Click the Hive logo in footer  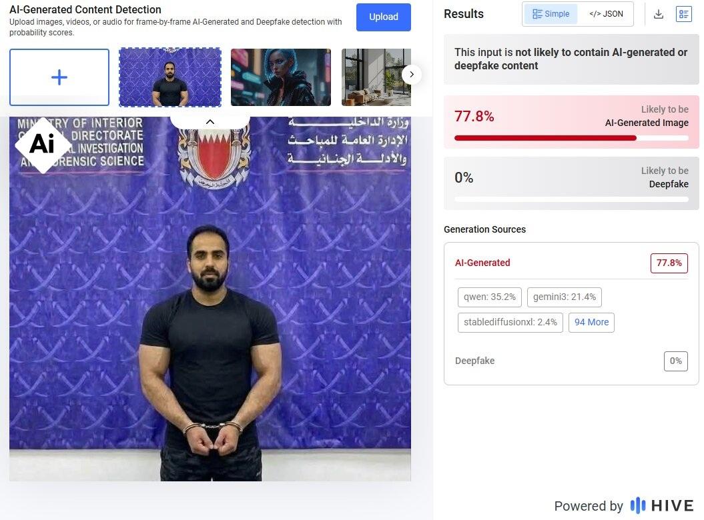point(662,505)
